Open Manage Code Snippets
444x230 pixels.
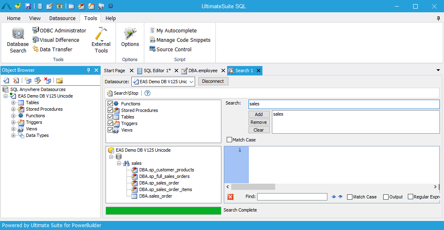[x=179, y=40]
